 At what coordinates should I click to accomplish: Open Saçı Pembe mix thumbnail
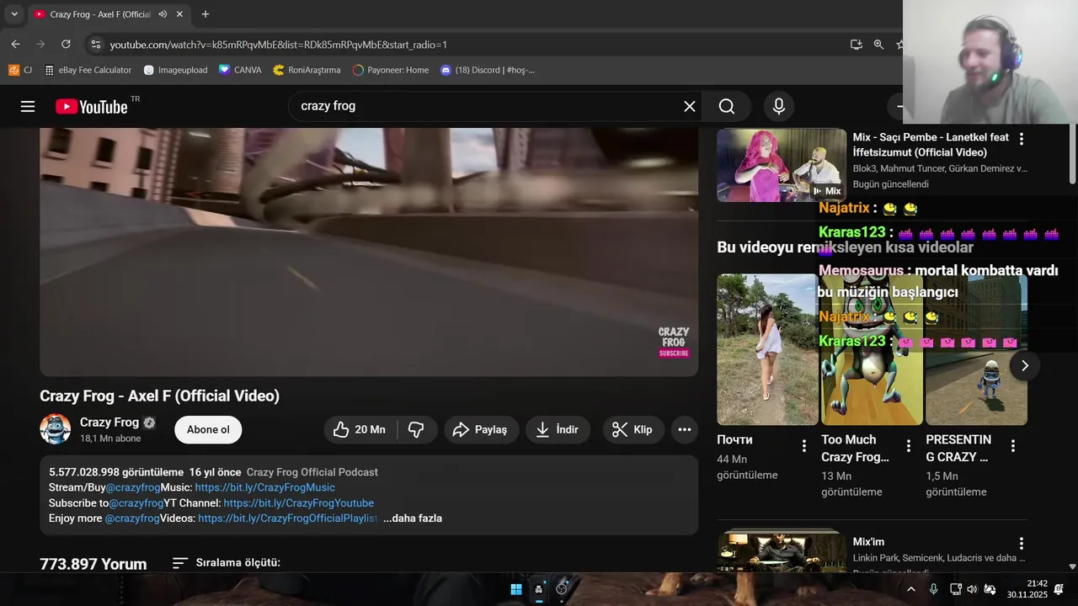click(x=782, y=165)
